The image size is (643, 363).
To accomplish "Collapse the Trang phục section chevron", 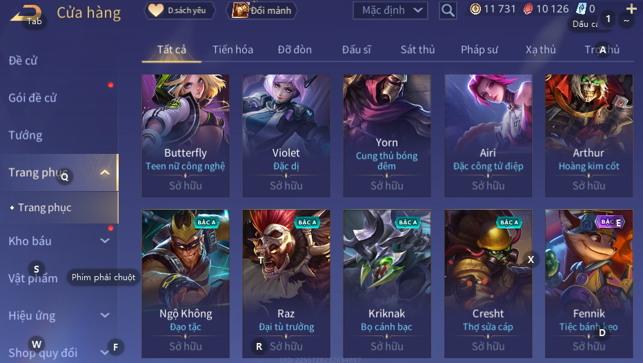I will coord(105,173).
